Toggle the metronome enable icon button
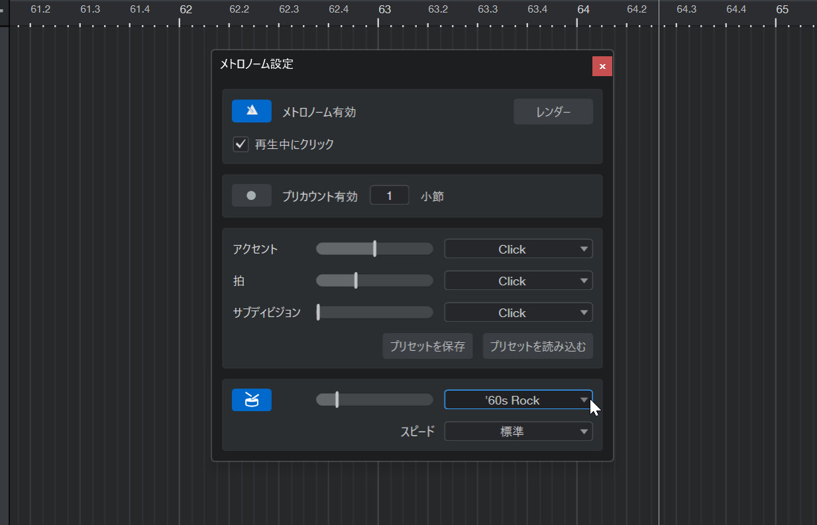 tap(251, 111)
